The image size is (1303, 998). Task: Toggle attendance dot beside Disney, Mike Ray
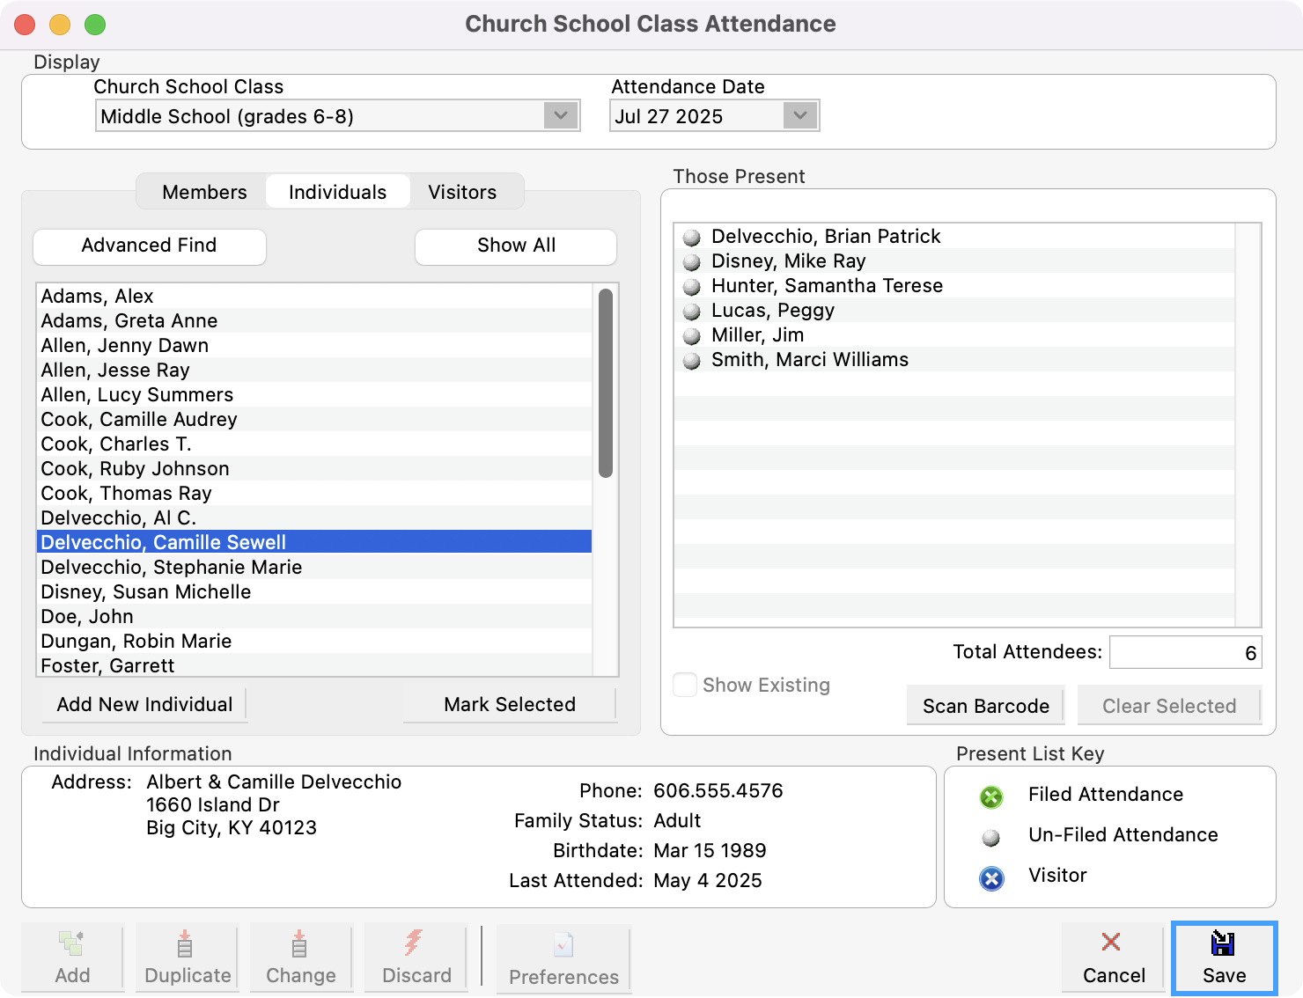[x=692, y=261]
